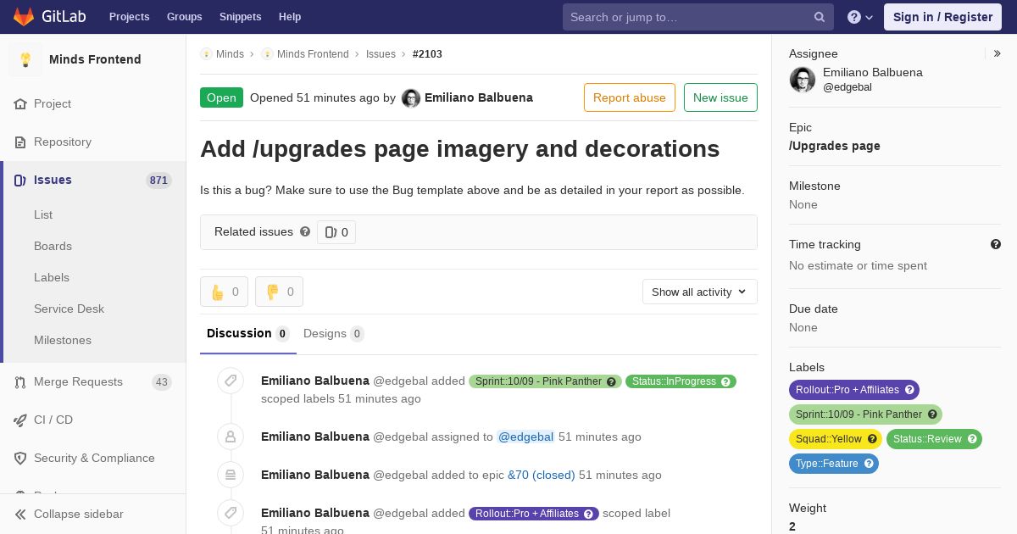Switch to the Designs tab
This screenshot has width=1017, height=534.
(x=334, y=334)
